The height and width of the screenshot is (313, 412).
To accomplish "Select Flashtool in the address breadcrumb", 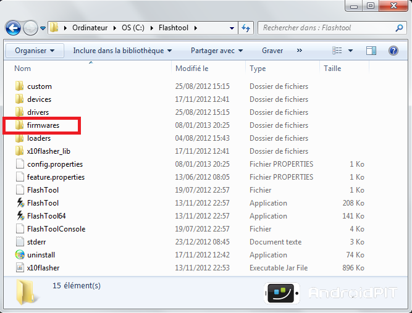I will pos(174,28).
